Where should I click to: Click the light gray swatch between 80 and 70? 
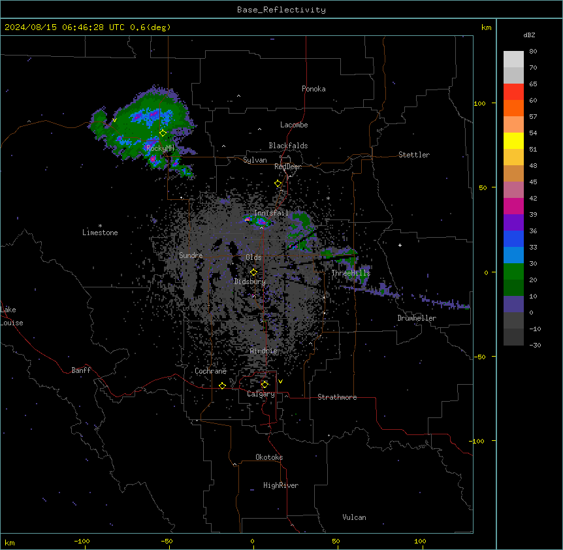click(x=513, y=59)
